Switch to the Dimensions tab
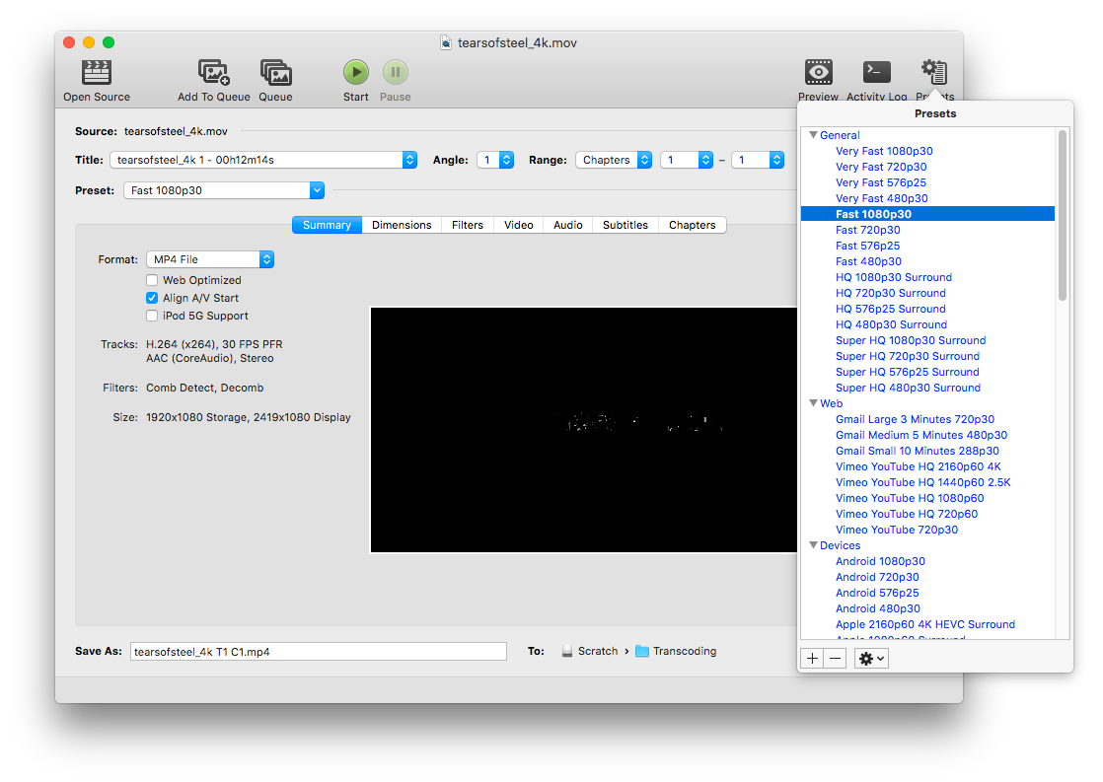 [402, 225]
